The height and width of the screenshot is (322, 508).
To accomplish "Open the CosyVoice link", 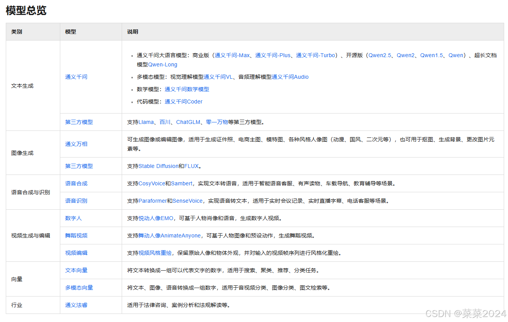I will pyautogui.click(x=152, y=183).
